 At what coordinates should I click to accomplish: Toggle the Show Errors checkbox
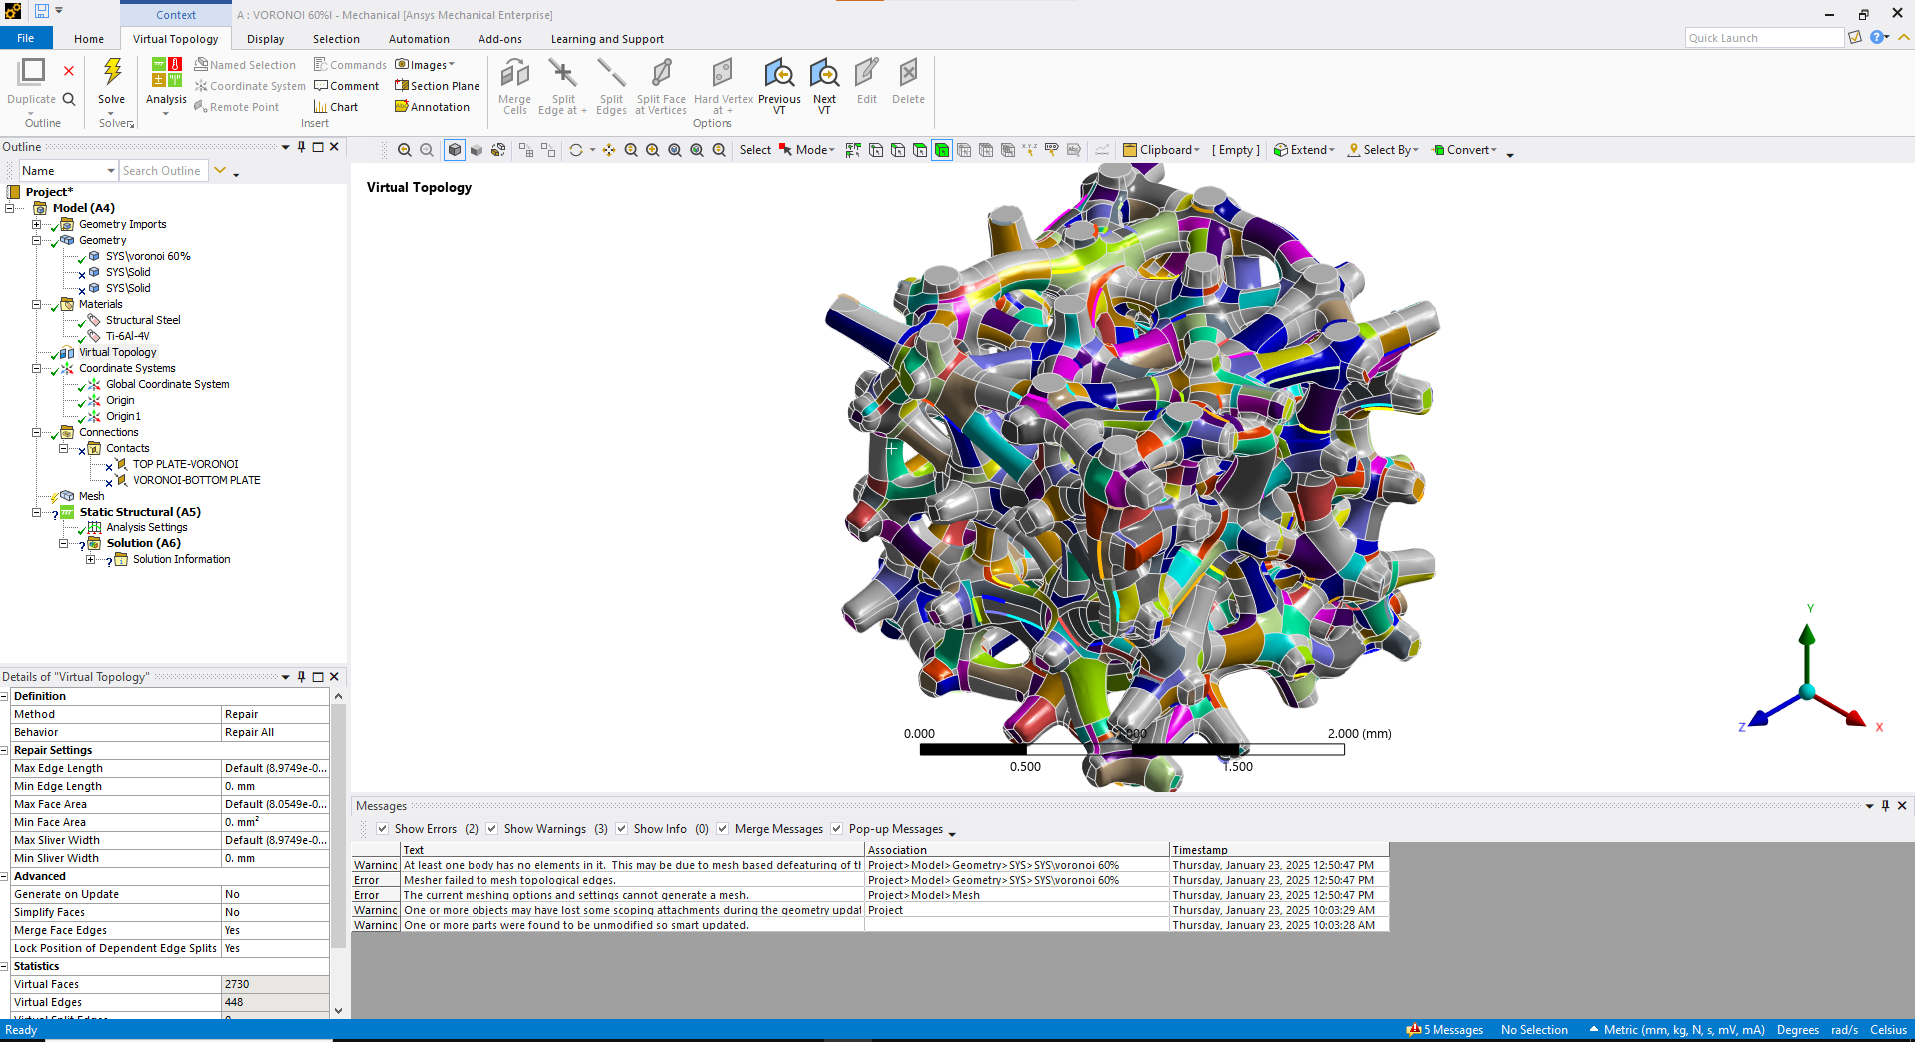383,829
